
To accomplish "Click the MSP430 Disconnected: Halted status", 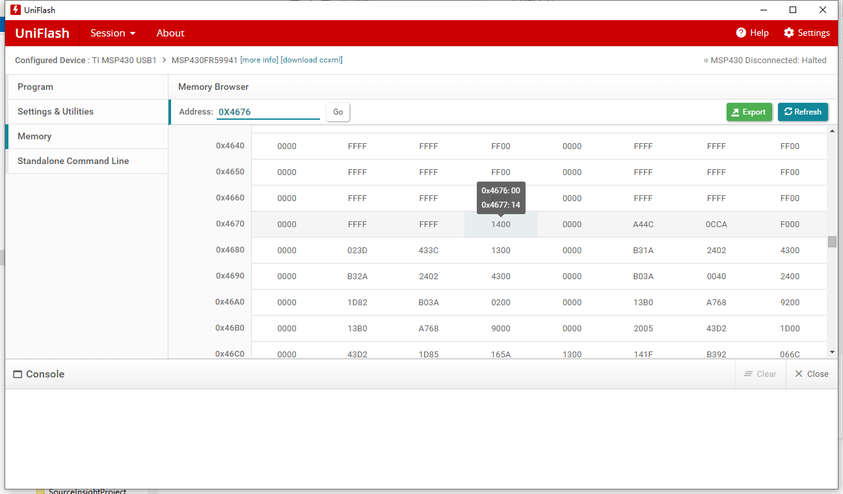I will [765, 61].
